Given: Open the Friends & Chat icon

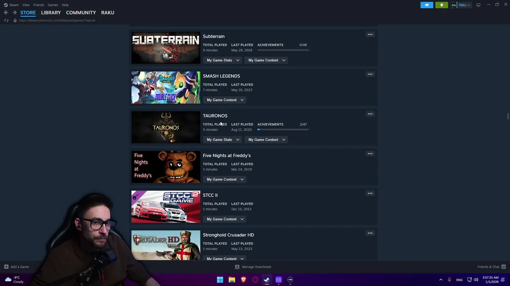Looking at the screenshot, I should 504,267.
